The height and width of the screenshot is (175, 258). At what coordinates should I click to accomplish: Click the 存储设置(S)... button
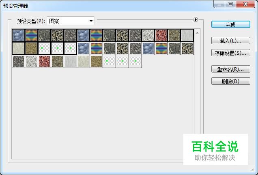(231, 53)
